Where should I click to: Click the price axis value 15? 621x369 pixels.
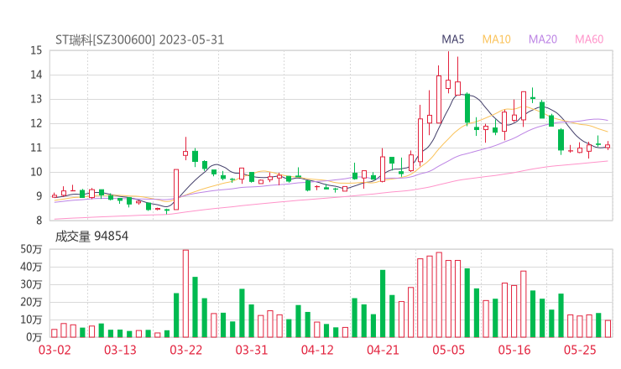(36, 50)
